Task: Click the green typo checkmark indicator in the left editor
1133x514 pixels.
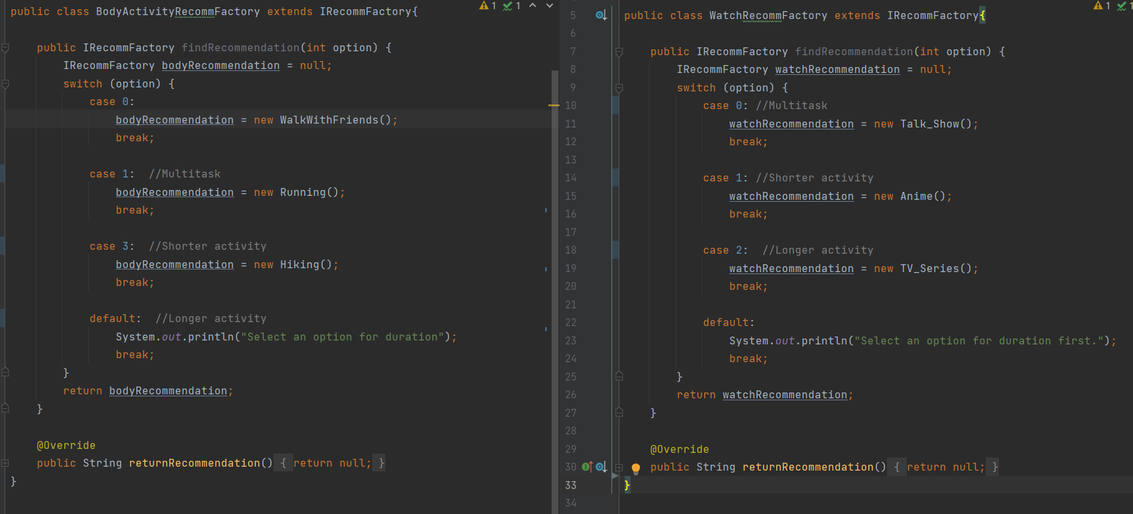Action: [512, 6]
